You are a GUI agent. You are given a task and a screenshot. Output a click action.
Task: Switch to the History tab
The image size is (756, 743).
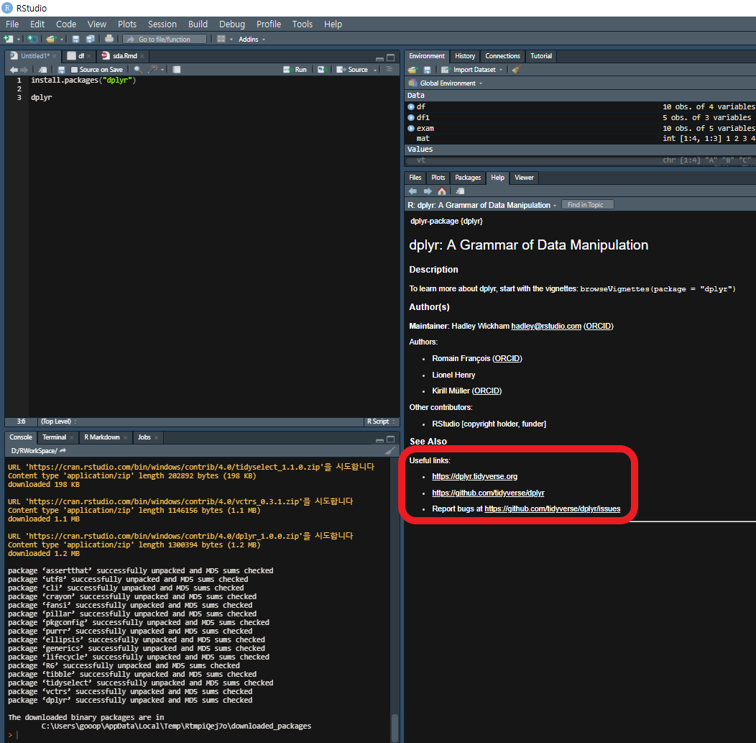pyautogui.click(x=465, y=56)
